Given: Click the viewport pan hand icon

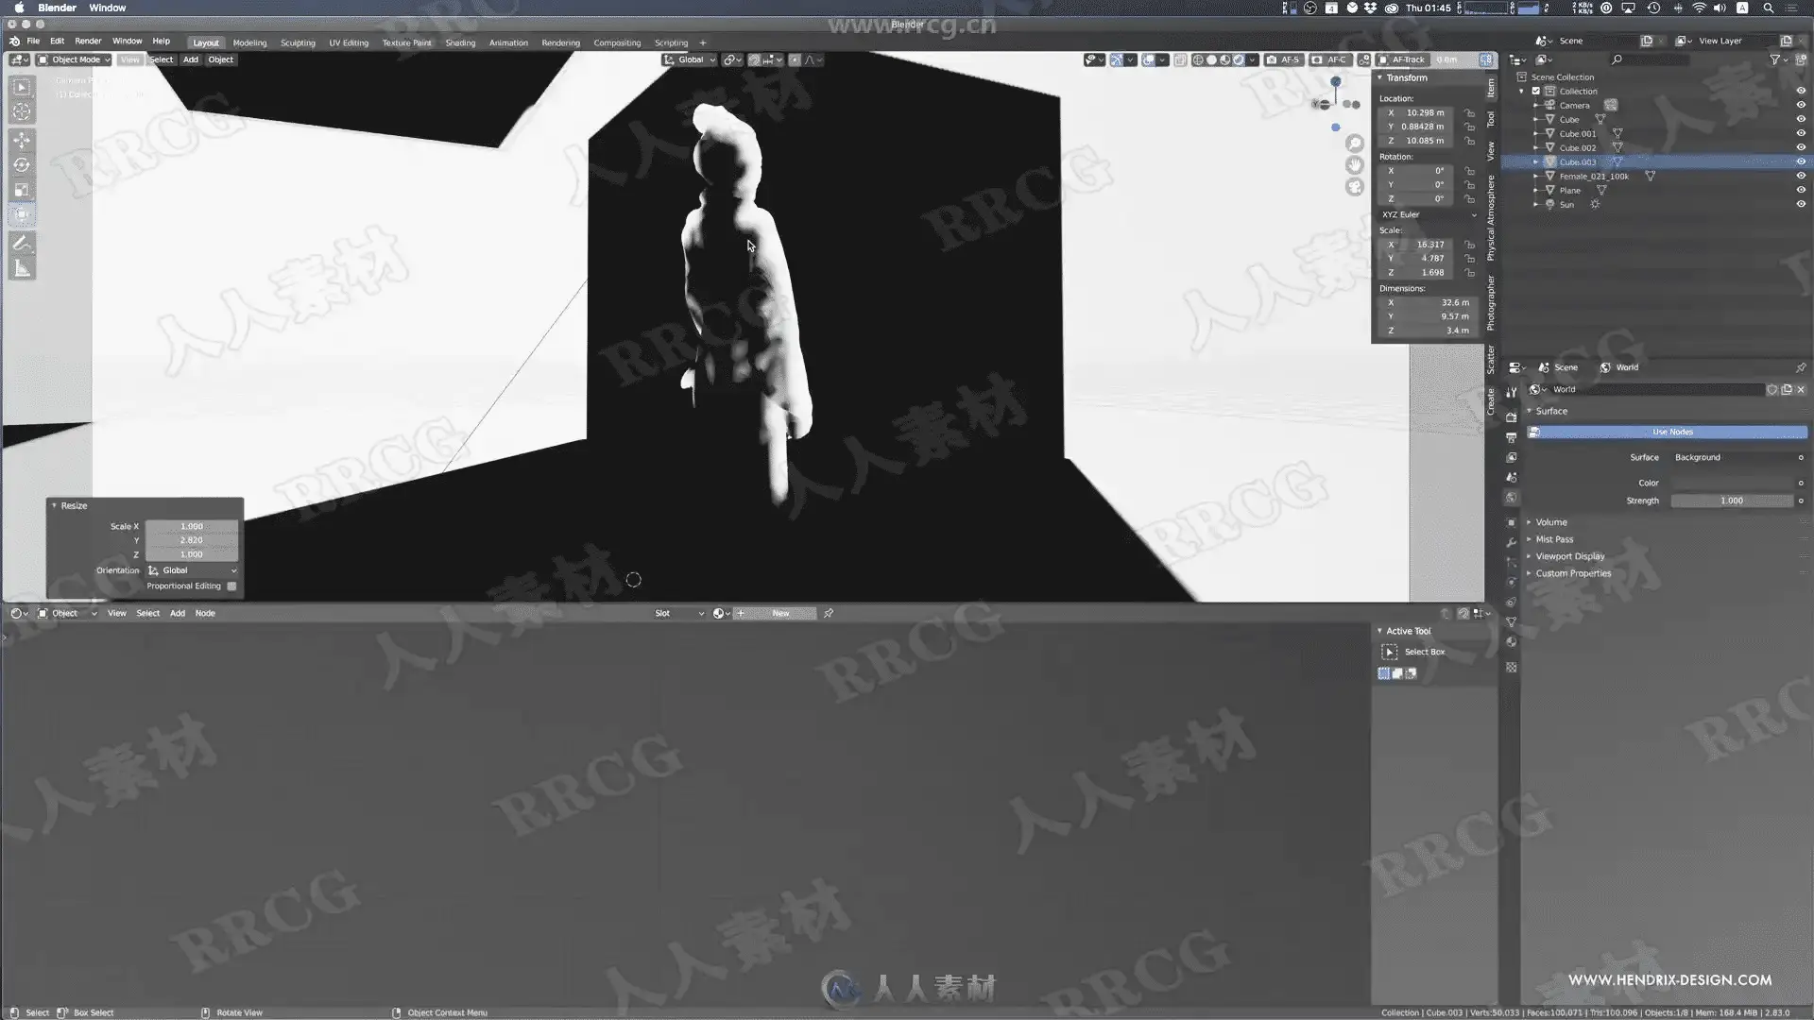Looking at the screenshot, I should click(x=1355, y=165).
